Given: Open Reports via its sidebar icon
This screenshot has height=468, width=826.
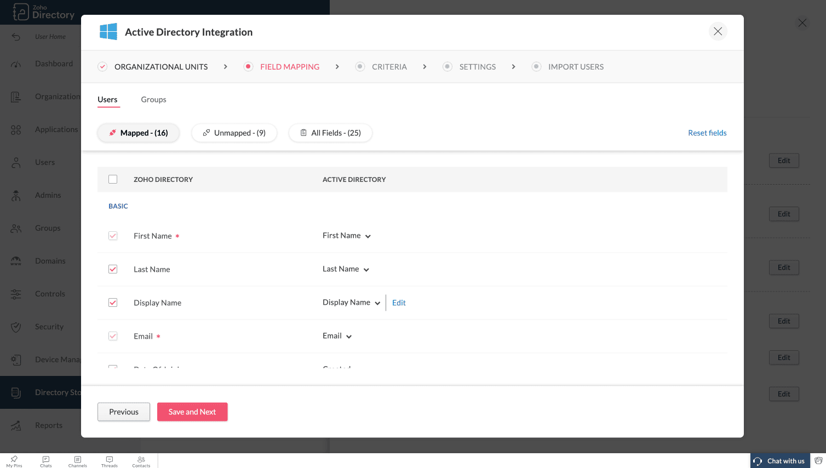Looking at the screenshot, I should (x=16, y=426).
